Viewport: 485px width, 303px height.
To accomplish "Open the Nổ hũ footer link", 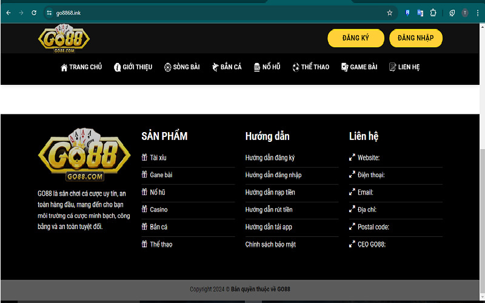I will [x=158, y=192].
